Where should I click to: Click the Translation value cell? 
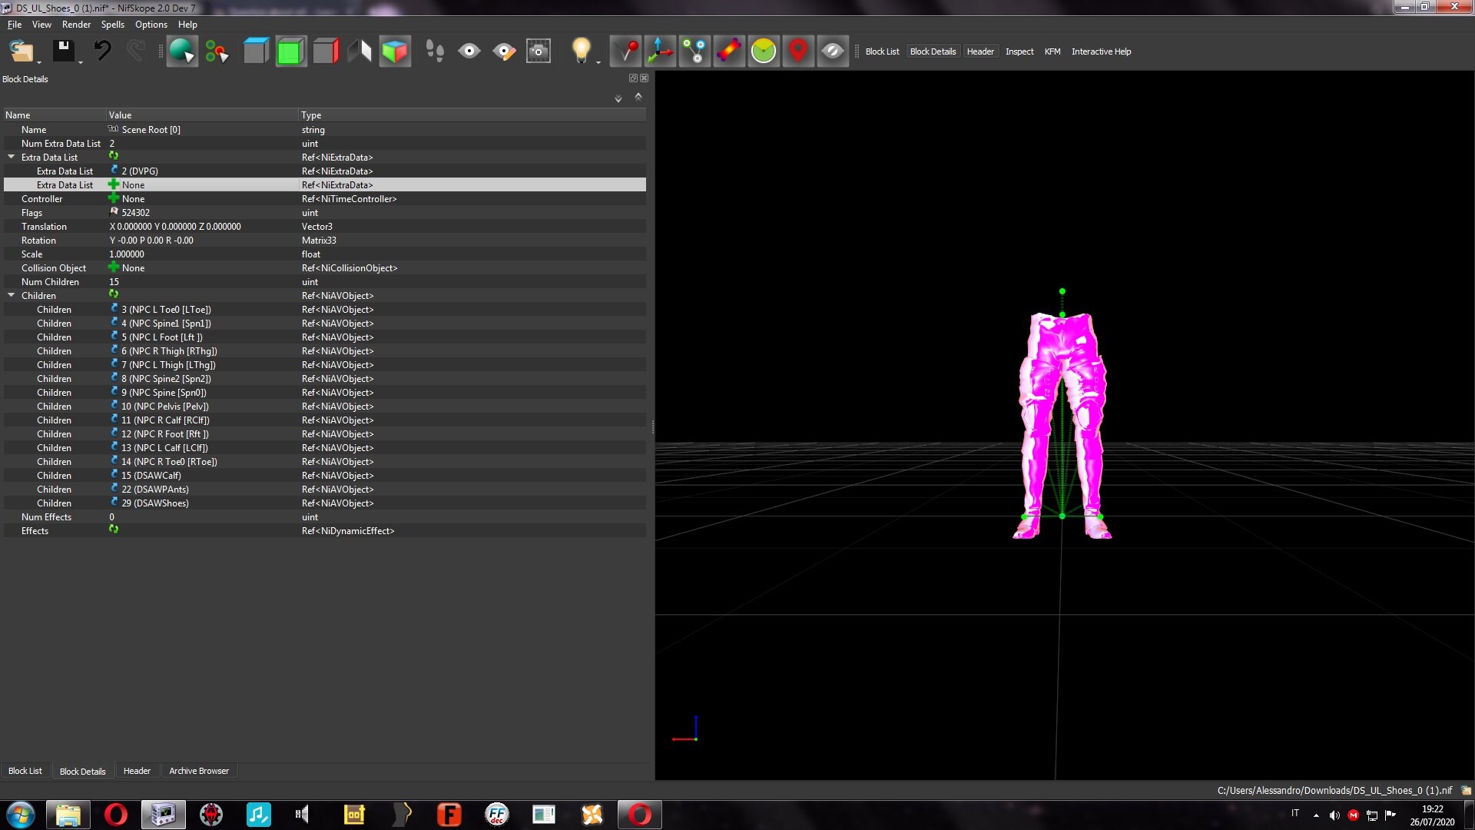(x=202, y=227)
